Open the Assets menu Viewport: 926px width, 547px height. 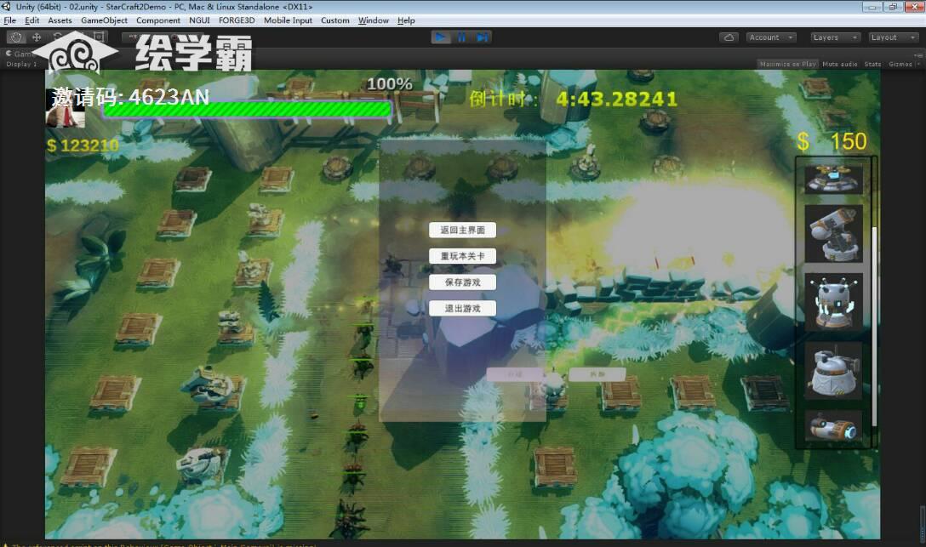pyautogui.click(x=60, y=20)
